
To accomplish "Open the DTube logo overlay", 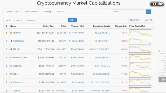I will click(x=157, y=4).
